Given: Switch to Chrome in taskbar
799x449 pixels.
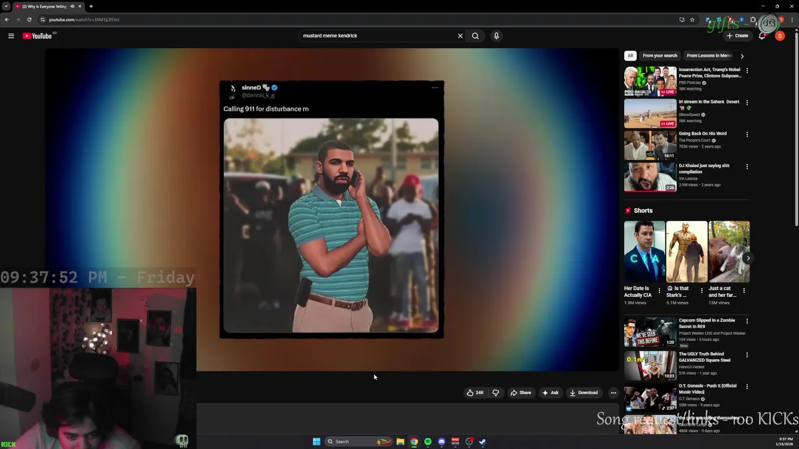Looking at the screenshot, I should pos(414,442).
